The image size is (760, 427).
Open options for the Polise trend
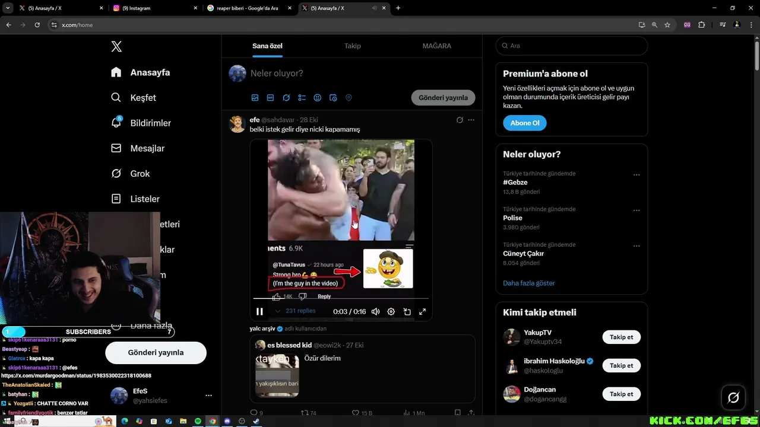636,211
